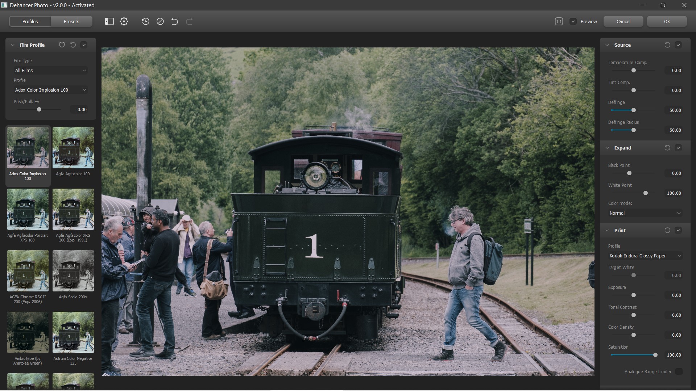Toggle 1:1 zoom view icon

pos(559,21)
